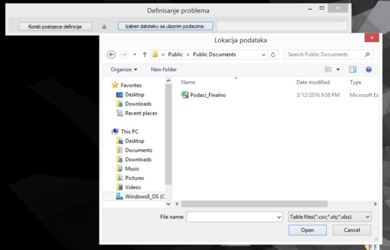Image resolution: width=390 pixels, height=250 pixels.
Task: Go up one folder level
Action: click(145, 54)
